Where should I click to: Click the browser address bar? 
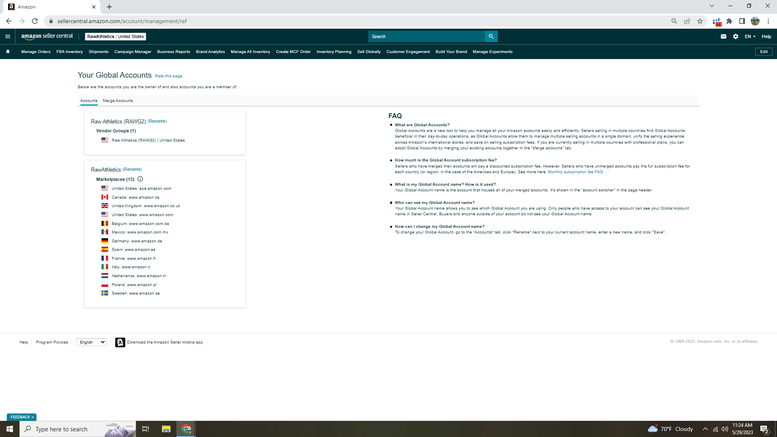(356, 21)
